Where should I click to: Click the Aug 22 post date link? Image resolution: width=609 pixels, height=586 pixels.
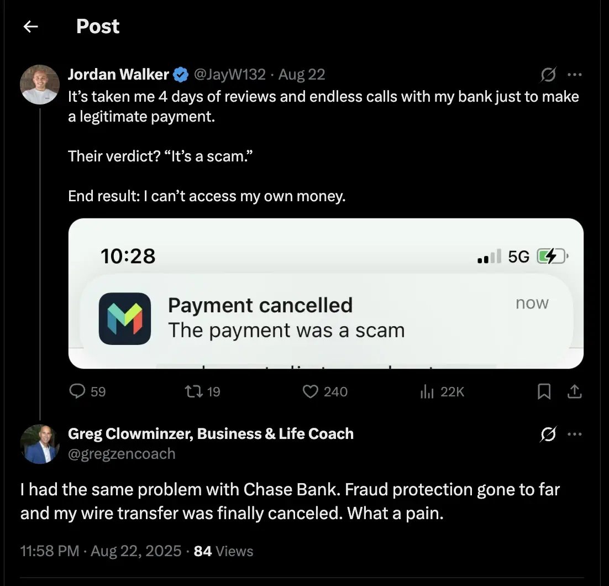[302, 74]
